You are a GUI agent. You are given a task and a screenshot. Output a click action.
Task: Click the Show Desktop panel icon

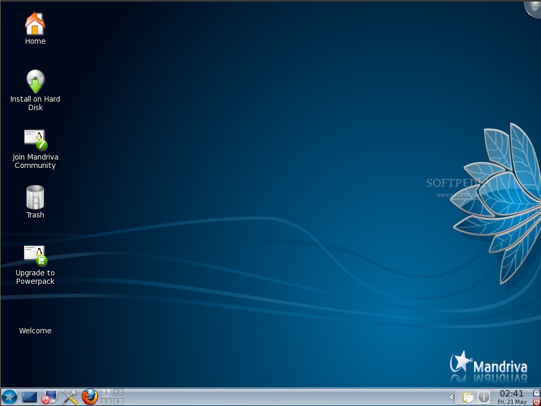click(x=30, y=398)
